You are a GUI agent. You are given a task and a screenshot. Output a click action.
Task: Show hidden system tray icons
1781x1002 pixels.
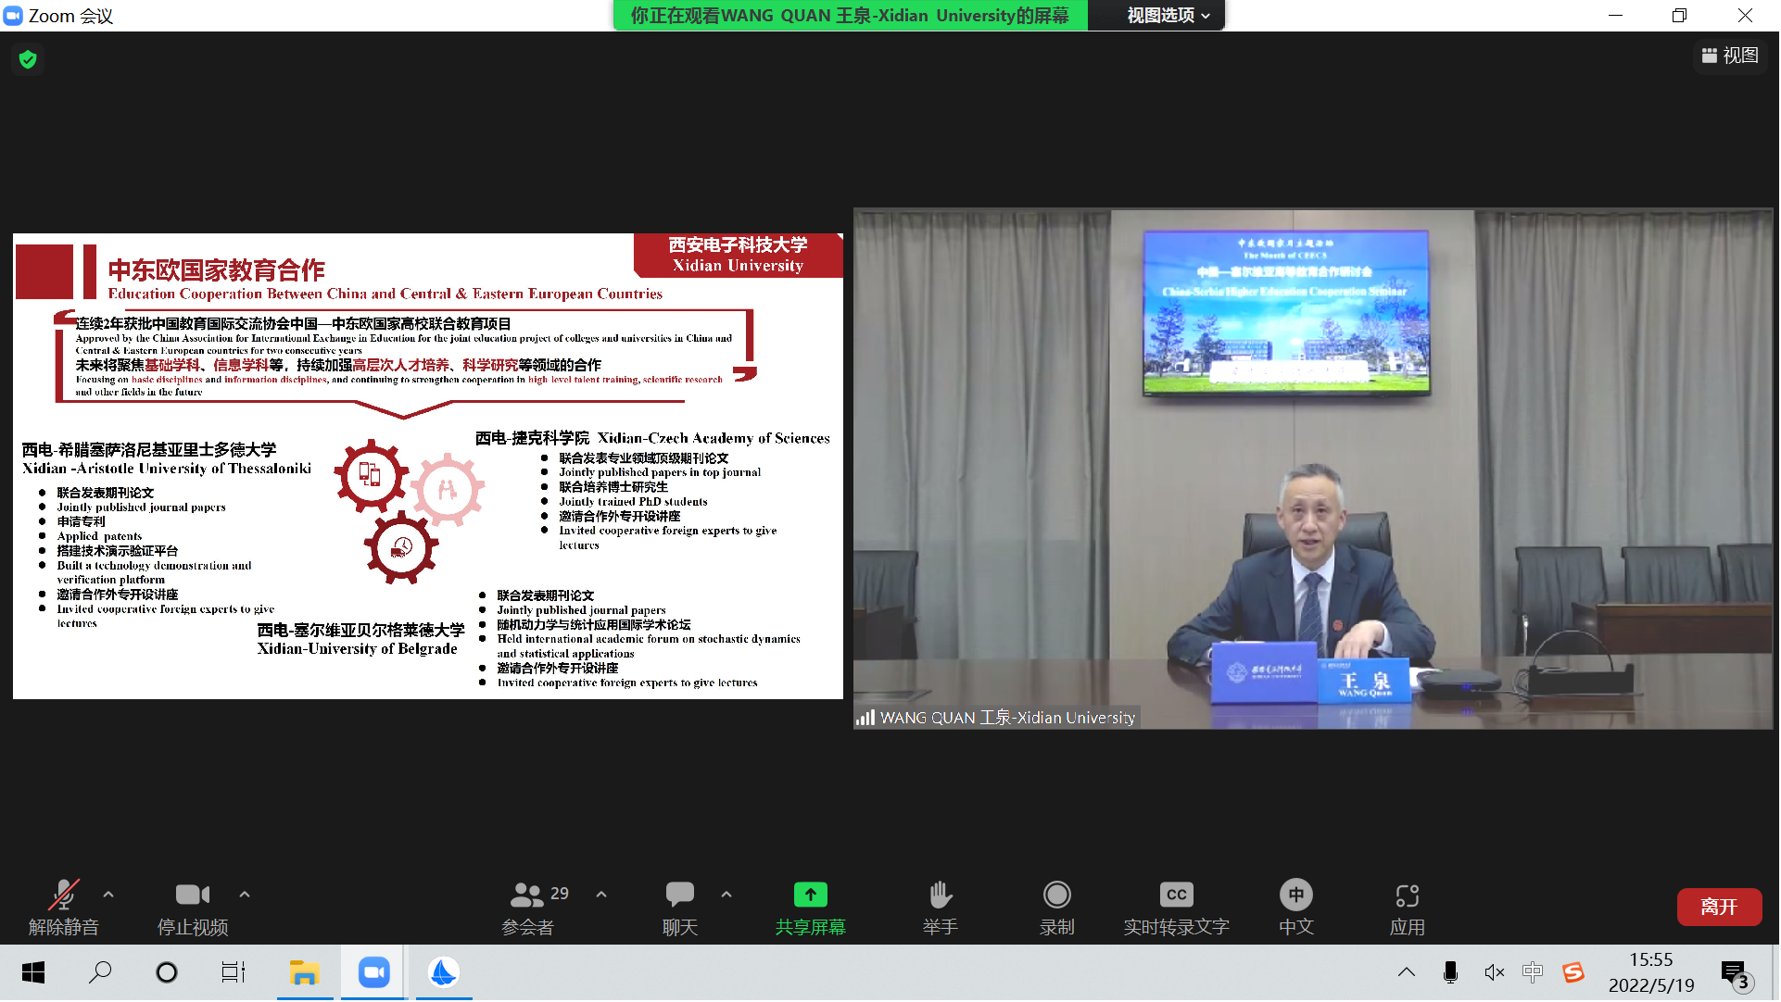[x=1407, y=972]
